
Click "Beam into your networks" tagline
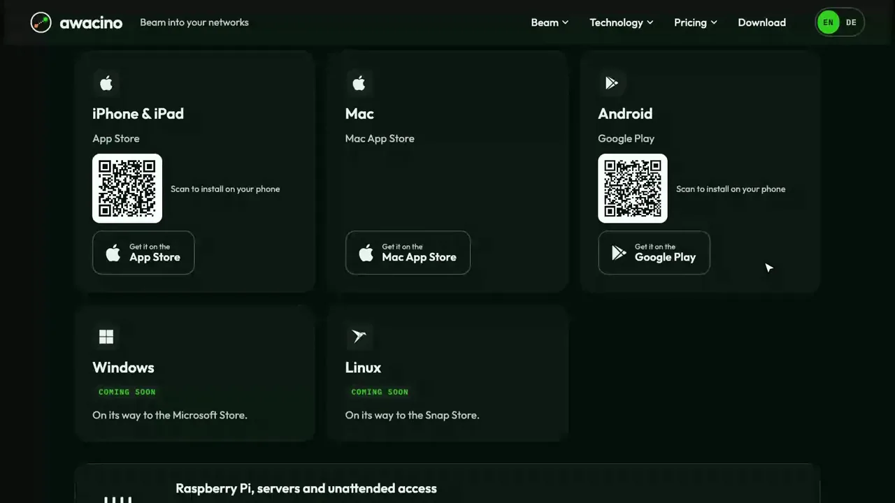click(x=194, y=22)
